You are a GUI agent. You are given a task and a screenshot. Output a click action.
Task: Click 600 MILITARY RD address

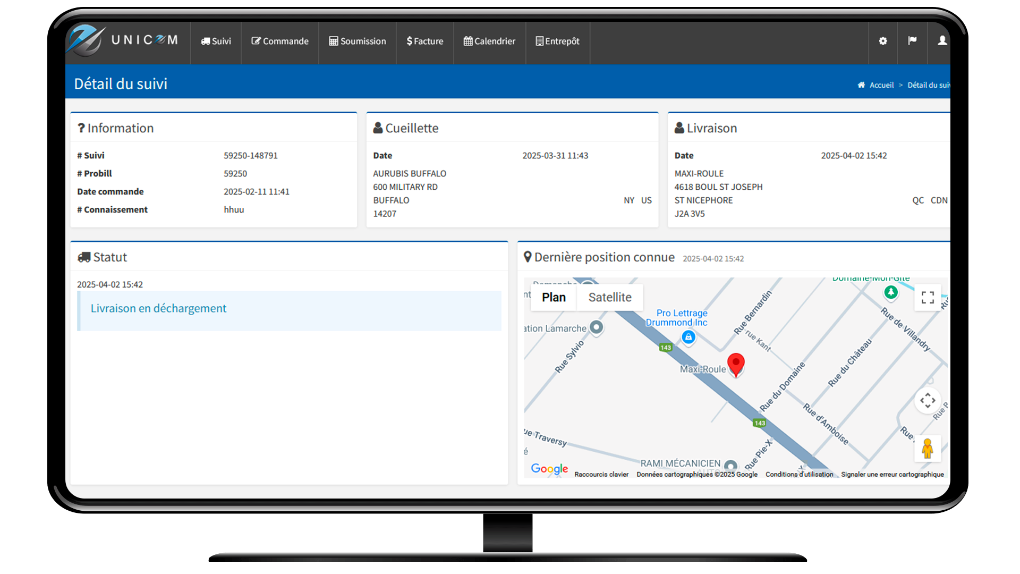405,187
